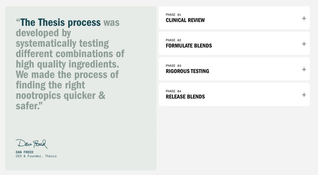Click the printed DAN FREED name
Viewport: 318px width, 175px height.
(x=25, y=152)
